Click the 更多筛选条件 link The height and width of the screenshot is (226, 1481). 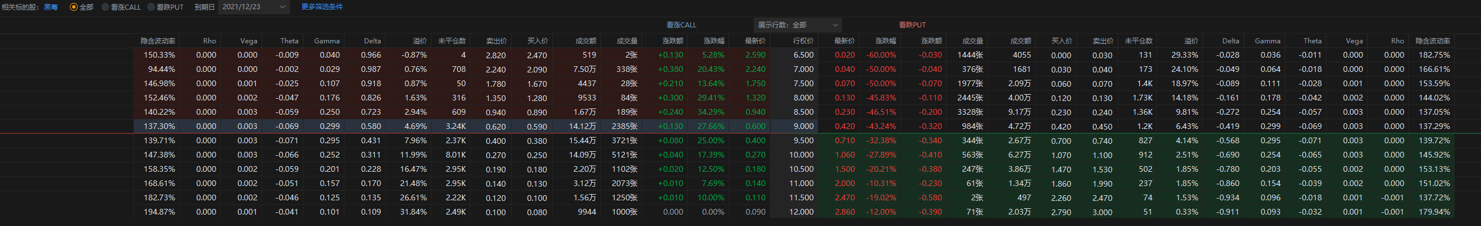[322, 7]
